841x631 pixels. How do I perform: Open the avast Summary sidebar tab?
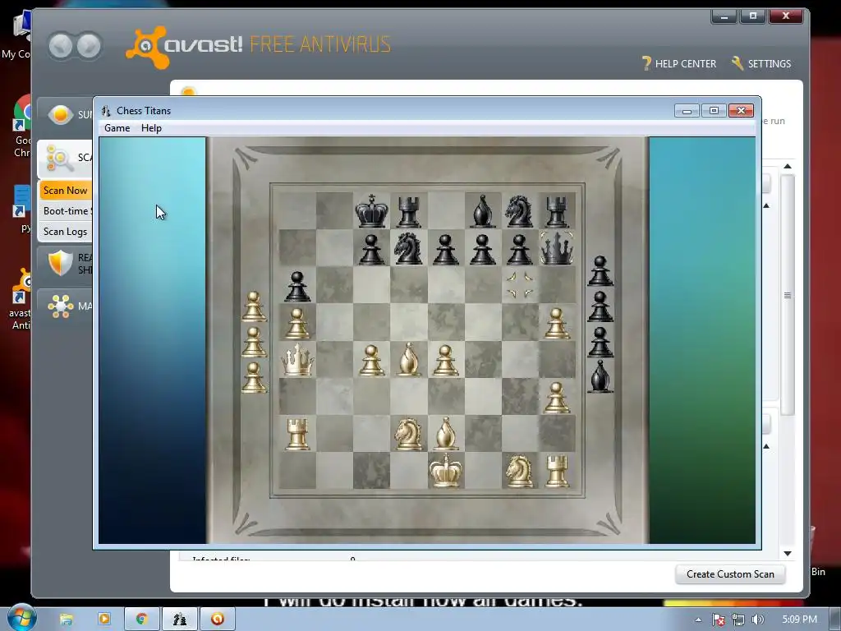66,114
